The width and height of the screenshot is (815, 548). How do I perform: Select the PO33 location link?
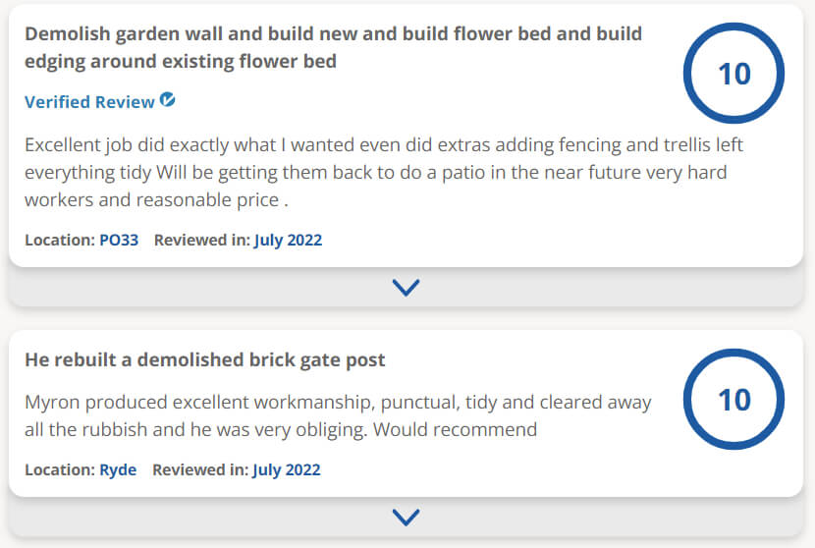[x=119, y=240]
